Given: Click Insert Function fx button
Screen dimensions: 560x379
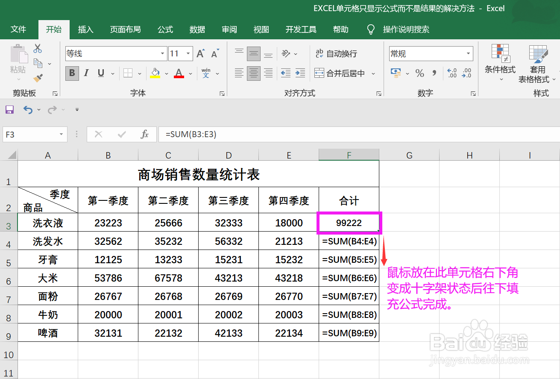Looking at the screenshot, I should coord(145,134).
